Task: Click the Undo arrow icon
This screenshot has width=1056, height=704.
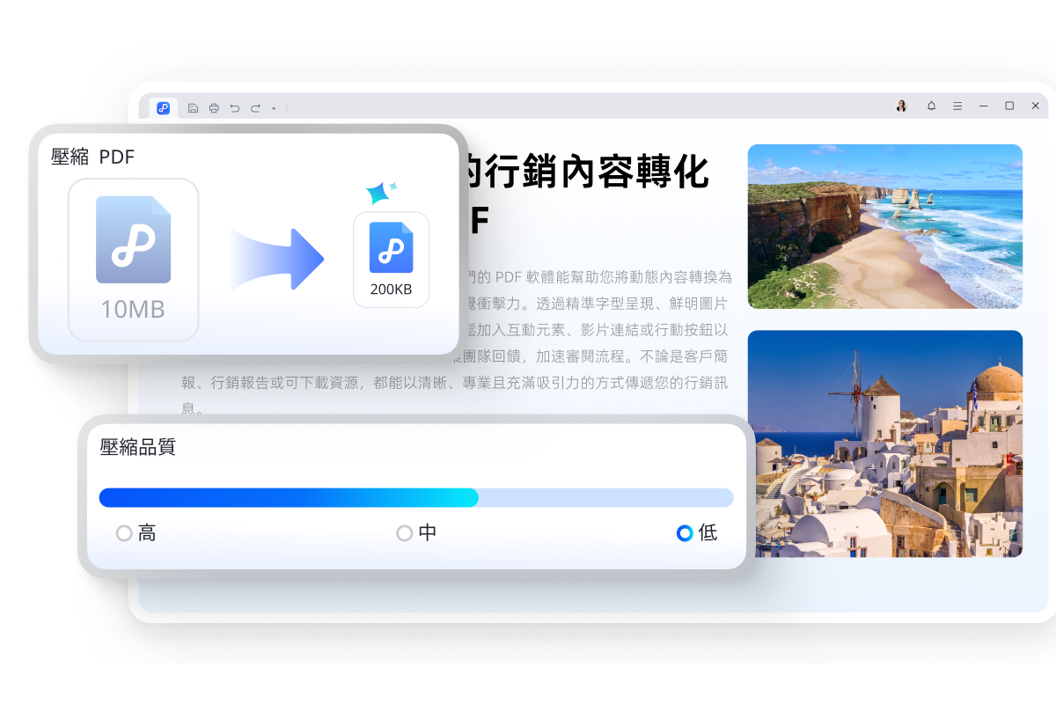Action: click(x=235, y=107)
